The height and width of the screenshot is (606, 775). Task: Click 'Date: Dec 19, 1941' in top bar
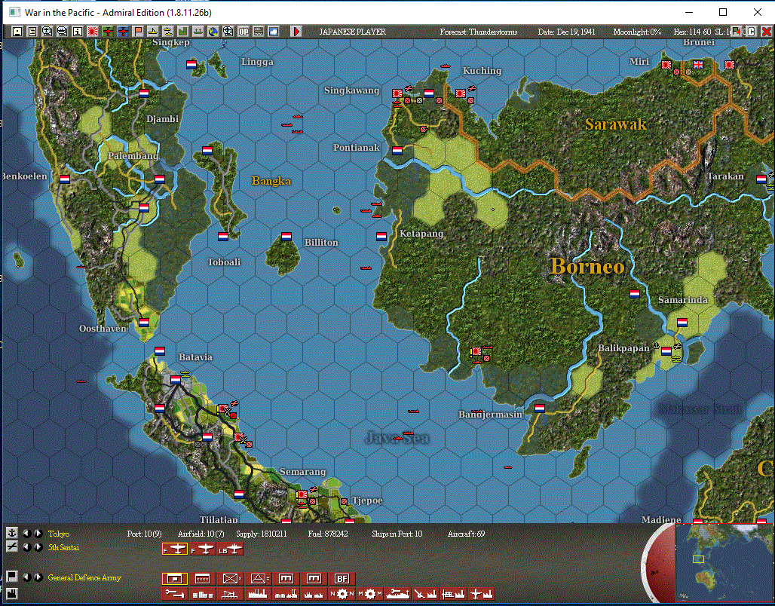coord(566,32)
